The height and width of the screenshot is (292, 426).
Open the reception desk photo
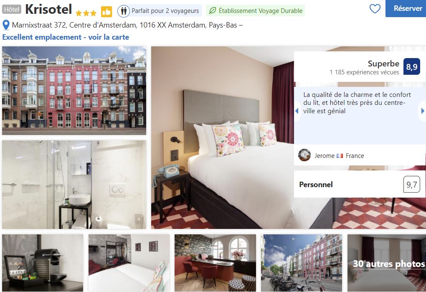pyautogui.click(x=215, y=263)
